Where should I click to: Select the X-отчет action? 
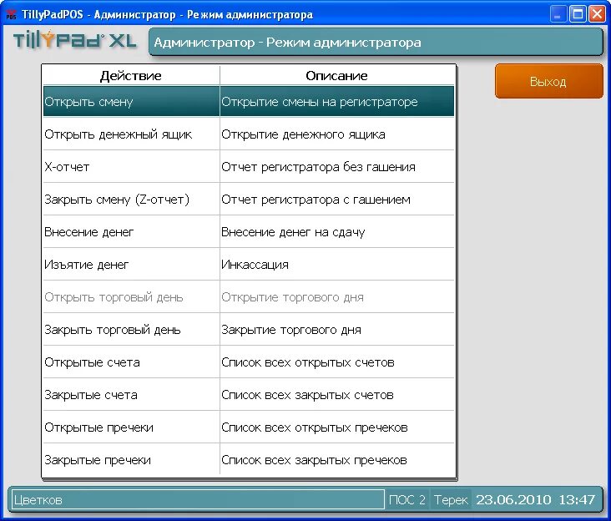pyautogui.click(x=131, y=166)
